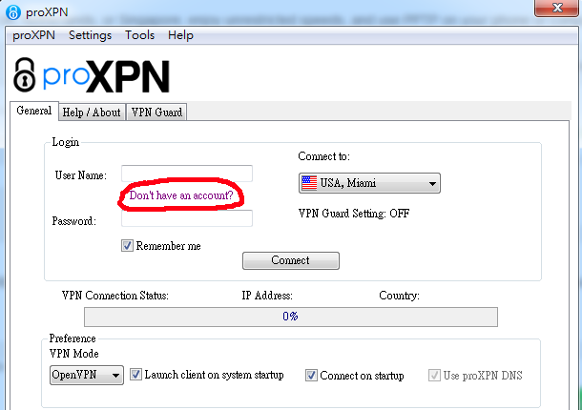
Task: Open the OpenVPN mode dropdown
Action: (x=87, y=375)
